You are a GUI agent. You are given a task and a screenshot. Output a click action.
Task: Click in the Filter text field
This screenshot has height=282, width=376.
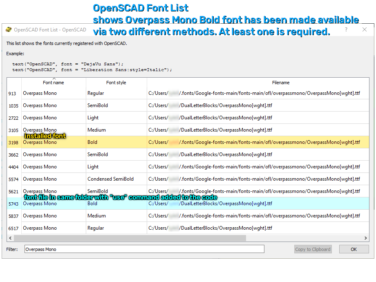(x=144, y=249)
